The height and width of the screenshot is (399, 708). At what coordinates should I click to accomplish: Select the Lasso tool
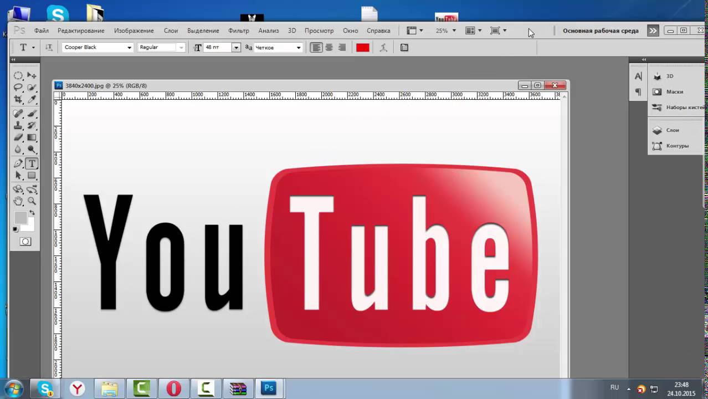click(x=18, y=88)
